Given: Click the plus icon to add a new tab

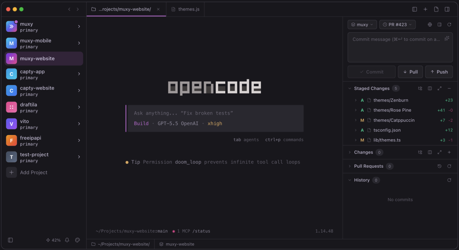Looking at the screenshot, I should click(x=425, y=9).
